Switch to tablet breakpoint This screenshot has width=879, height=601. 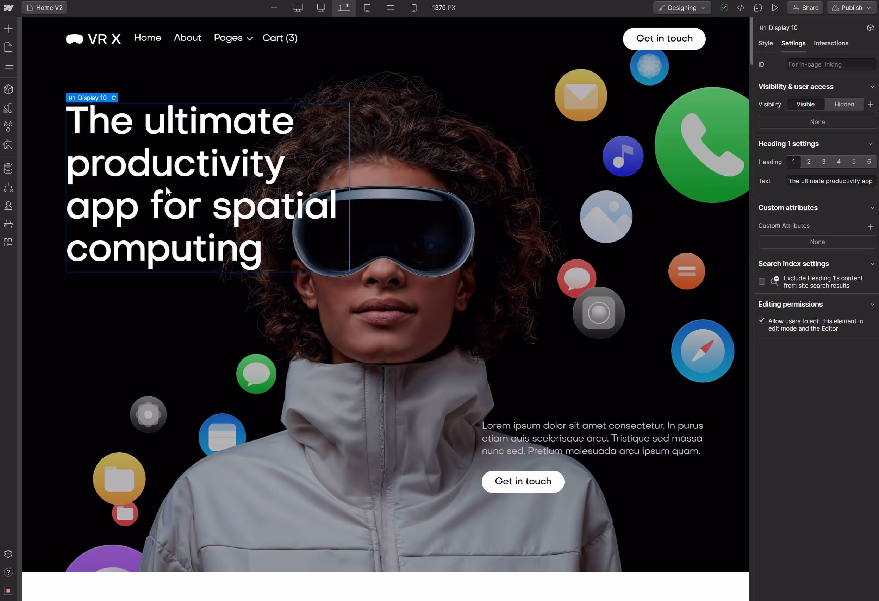pos(367,7)
